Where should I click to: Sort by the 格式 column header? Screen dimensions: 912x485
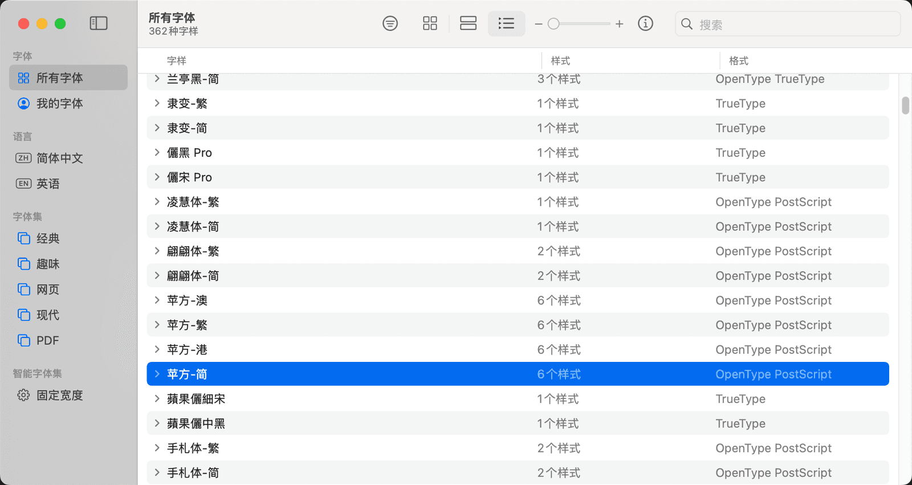tap(738, 60)
